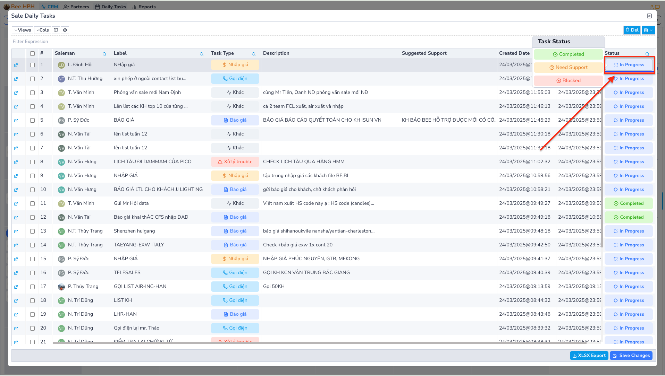This screenshot has width=665, height=376.
Task: Choose Completed in the Task Status popup
Action: (x=568, y=54)
